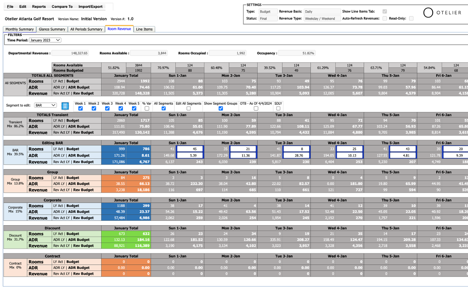Viewport: 468px width, 292px height.
Task: Click the 'Discount Mix 31.7%' segment label
Action: click(16, 237)
